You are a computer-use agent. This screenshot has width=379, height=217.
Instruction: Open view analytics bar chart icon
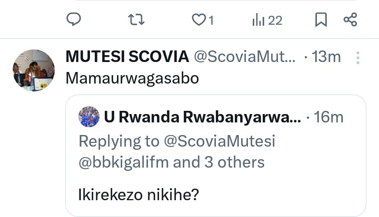click(258, 20)
